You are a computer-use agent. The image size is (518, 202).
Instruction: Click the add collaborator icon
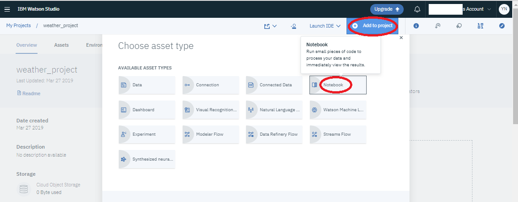coord(293,26)
